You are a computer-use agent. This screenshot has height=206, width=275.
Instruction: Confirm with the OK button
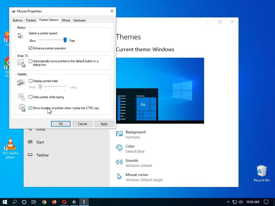point(61,124)
